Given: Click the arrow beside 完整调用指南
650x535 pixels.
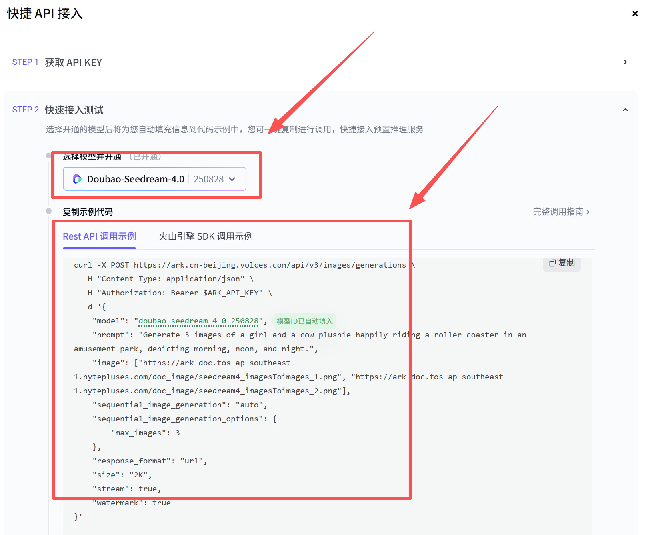Looking at the screenshot, I should tap(588, 212).
